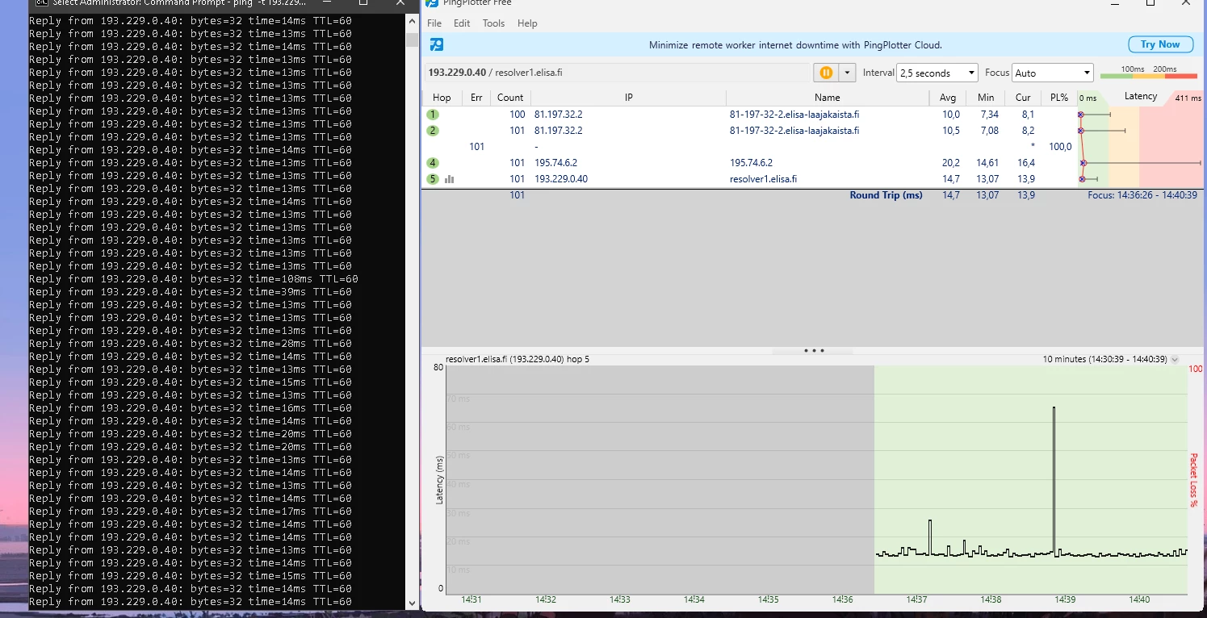The height and width of the screenshot is (618, 1207).
Task: Select the hop 2 green circle icon
Action: tap(434, 131)
